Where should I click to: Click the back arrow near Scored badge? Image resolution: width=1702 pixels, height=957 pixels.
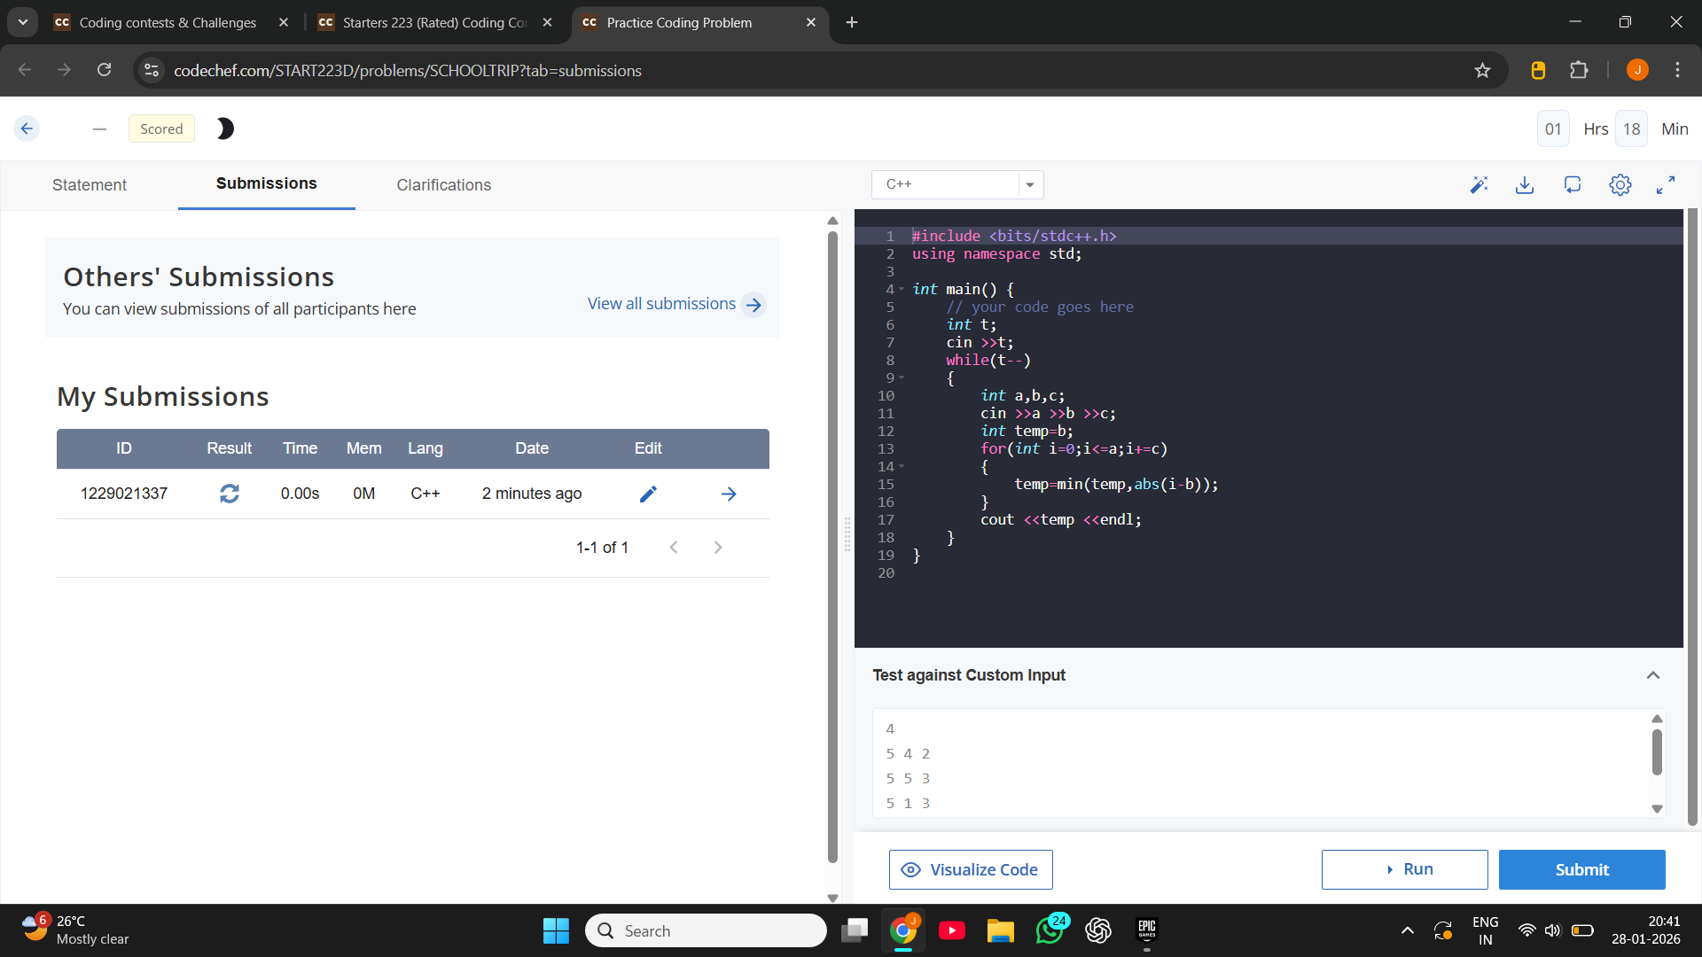coord(27,128)
